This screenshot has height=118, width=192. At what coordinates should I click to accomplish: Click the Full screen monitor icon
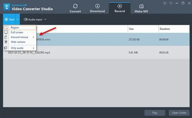6,32
